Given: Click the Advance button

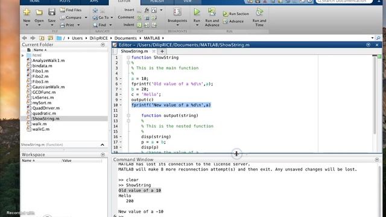Looking at the screenshot, I should (233, 22).
